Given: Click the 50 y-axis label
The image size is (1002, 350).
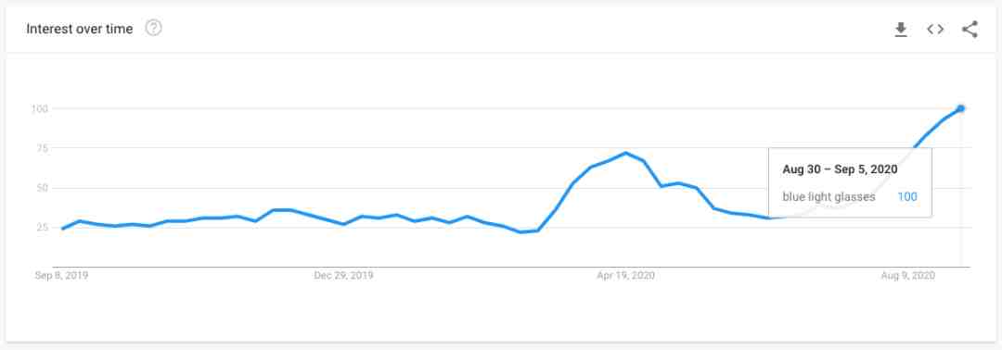Looking at the screenshot, I should click(43, 188).
